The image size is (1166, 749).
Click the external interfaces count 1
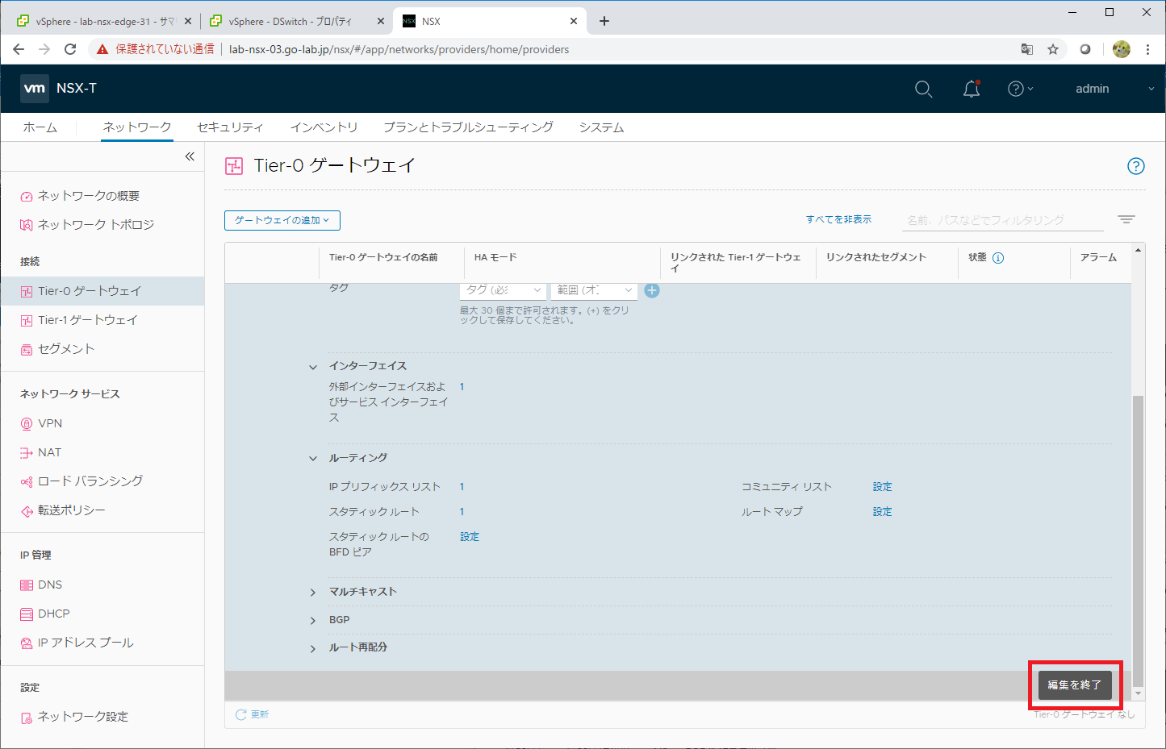tap(462, 387)
